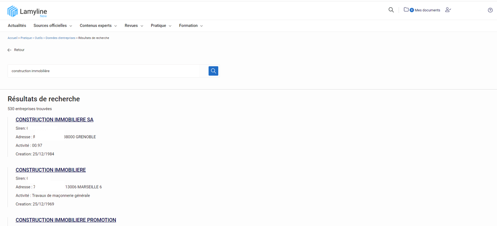Open the Données d'entreprises breadcrumb

click(60, 38)
